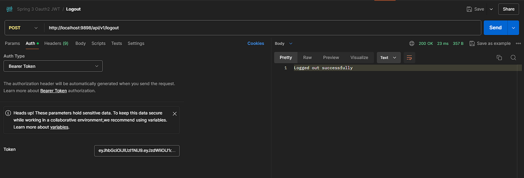The image size is (524, 178).
Task: Click the Save as example button
Action: 490,43
